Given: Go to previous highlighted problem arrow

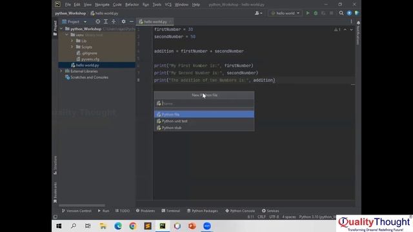Looking at the screenshot, I should [x=345, y=30].
